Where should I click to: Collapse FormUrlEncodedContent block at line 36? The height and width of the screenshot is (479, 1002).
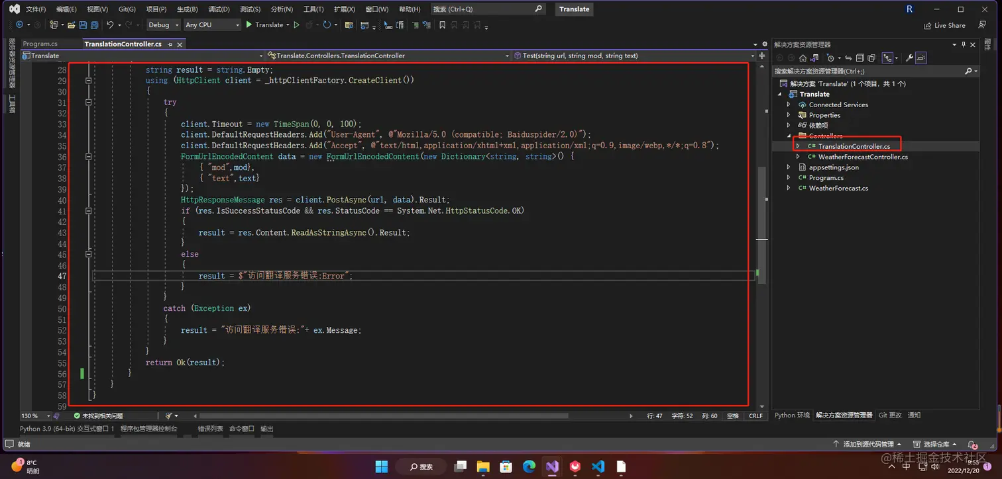88,156
